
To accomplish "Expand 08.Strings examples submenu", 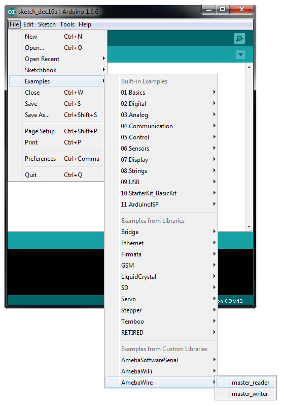I will [x=161, y=170].
